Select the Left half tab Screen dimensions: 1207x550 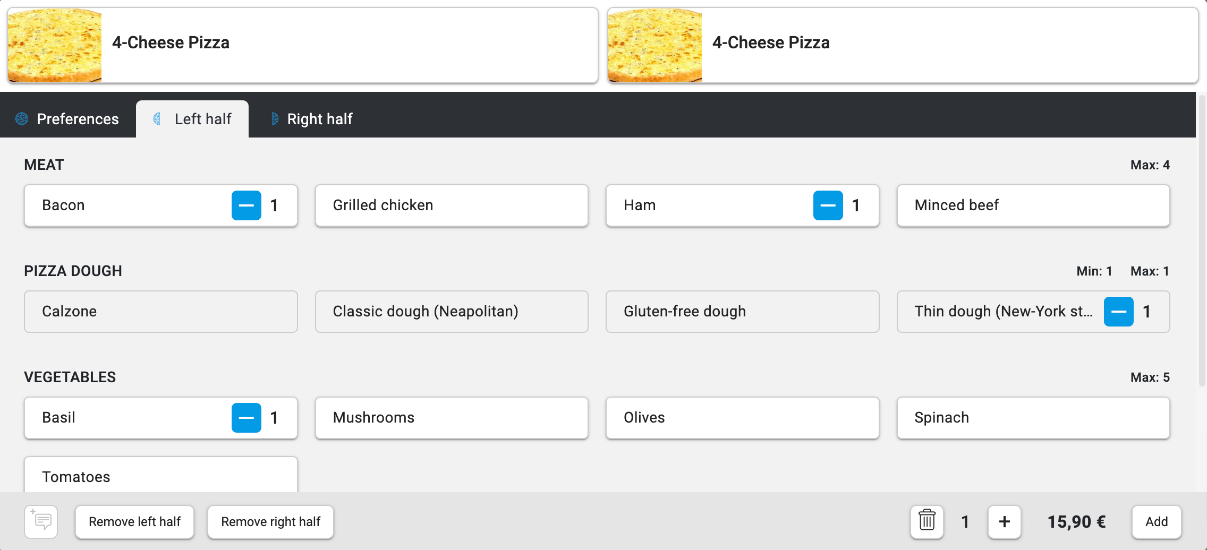coord(192,119)
